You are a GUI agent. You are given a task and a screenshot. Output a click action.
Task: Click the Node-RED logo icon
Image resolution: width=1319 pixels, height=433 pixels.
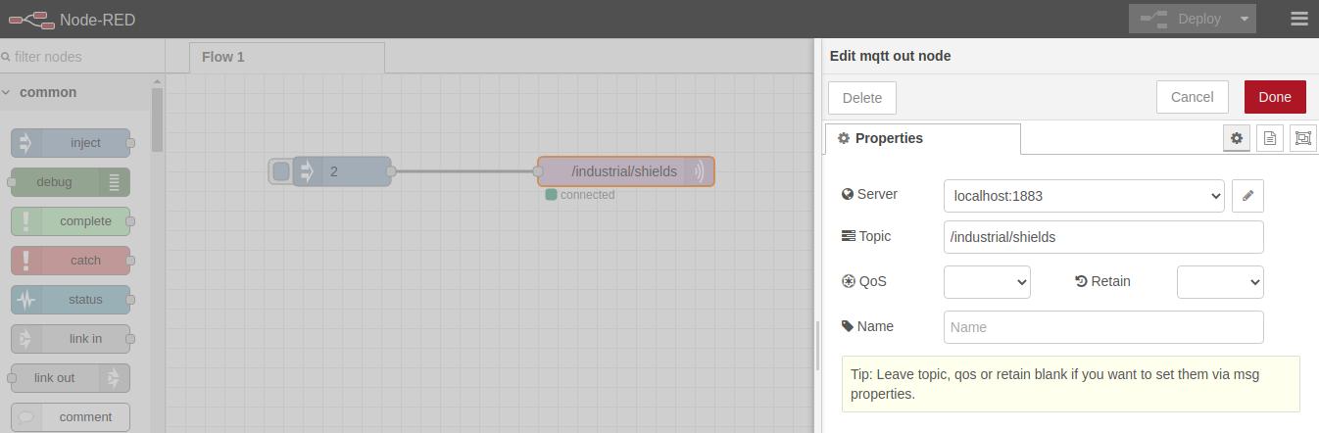(x=30, y=20)
